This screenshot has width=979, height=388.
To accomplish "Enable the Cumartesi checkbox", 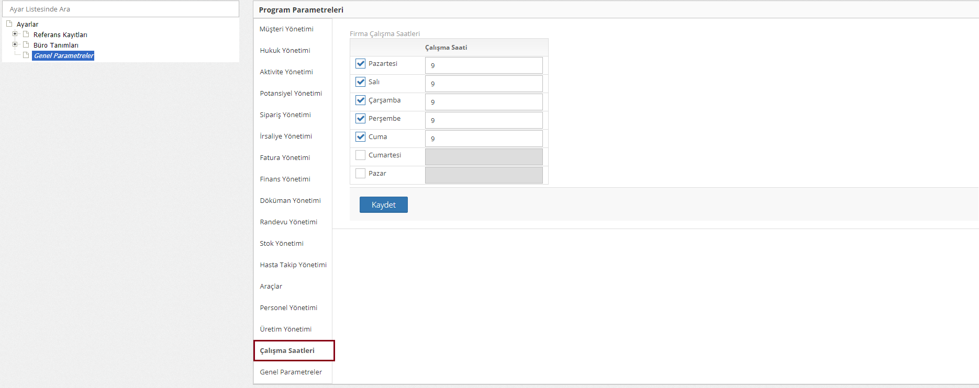I will click(360, 155).
